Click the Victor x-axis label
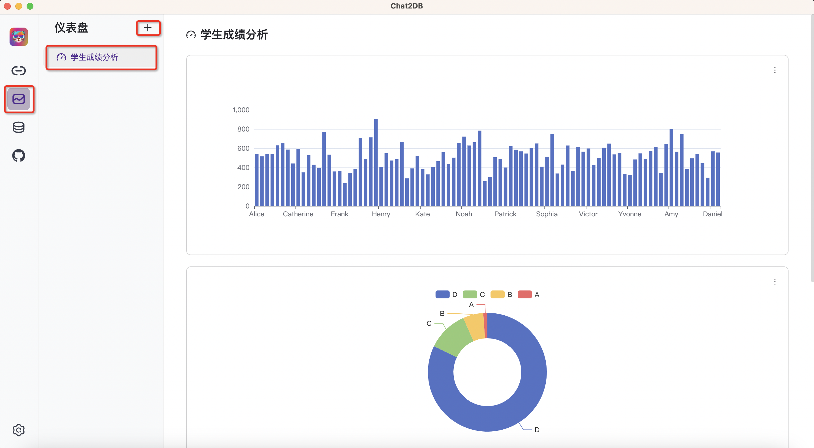Viewport: 814px width, 448px height. pos(588,214)
